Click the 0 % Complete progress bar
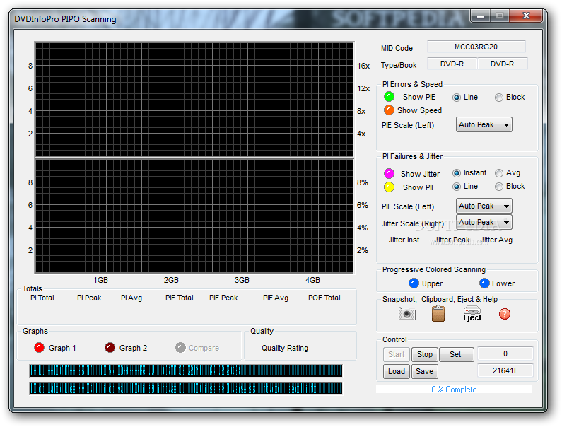Viewport: 562px width, 427px height. point(454,390)
